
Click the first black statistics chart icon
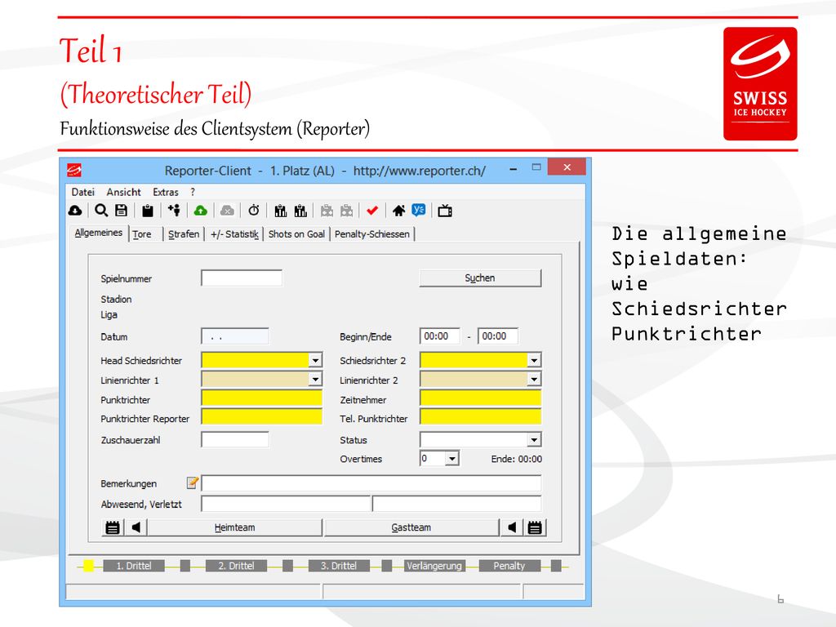(x=281, y=211)
